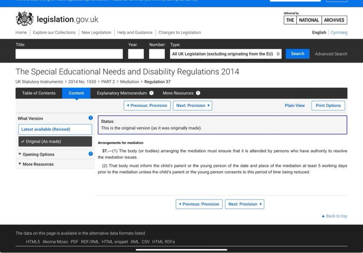The width and height of the screenshot is (363, 253).
Task: Go to Home in the navigation
Action: pyautogui.click(x=21, y=32)
